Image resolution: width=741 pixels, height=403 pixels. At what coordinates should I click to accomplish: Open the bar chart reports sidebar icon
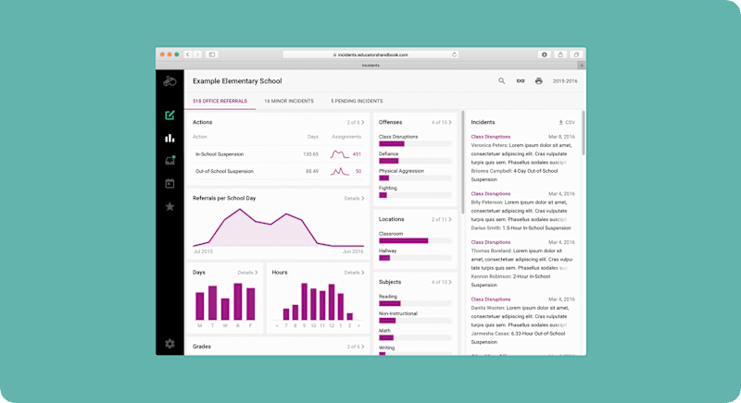pos(170,138)
